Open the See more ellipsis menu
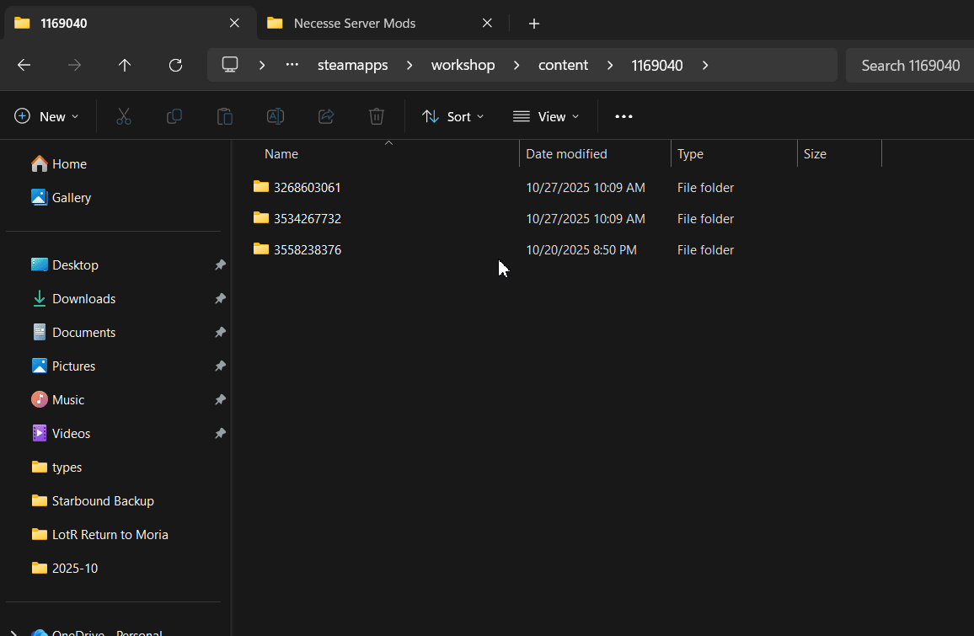Screen dimensions: 974x636 click(x=623, y=116)
